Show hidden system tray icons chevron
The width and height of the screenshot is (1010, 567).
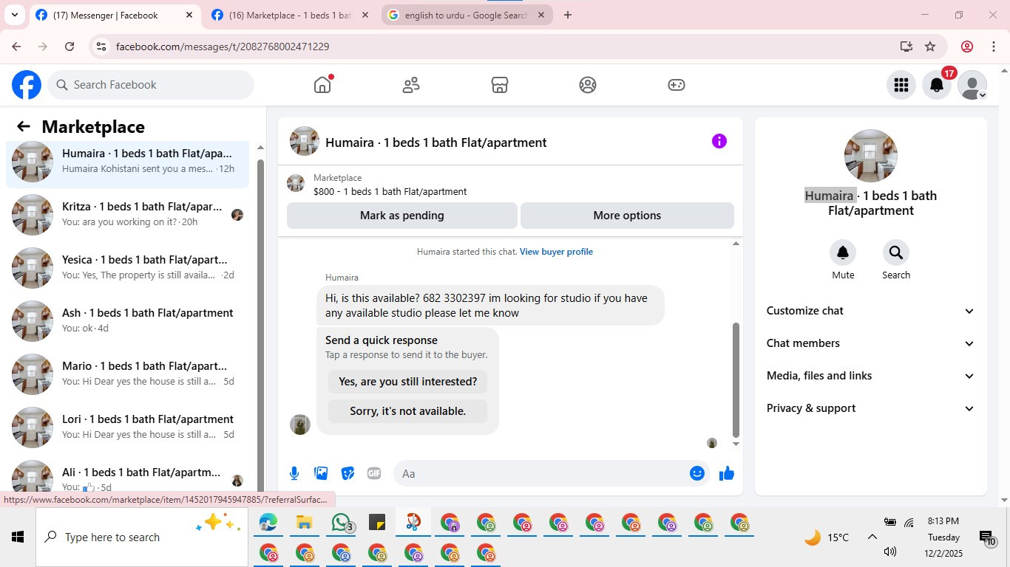(872, 537)
